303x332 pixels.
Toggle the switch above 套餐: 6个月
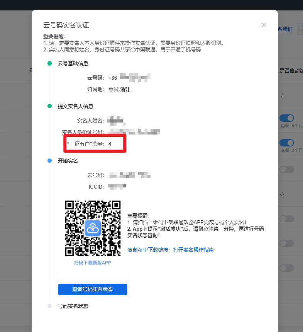click(x=287, y=118)
